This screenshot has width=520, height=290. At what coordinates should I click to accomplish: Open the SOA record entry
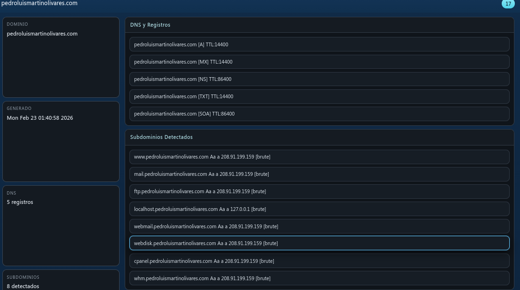click(319, 114)
